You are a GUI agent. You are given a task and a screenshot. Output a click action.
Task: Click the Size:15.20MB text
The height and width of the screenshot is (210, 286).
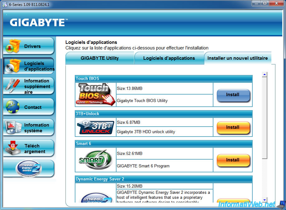130,186
